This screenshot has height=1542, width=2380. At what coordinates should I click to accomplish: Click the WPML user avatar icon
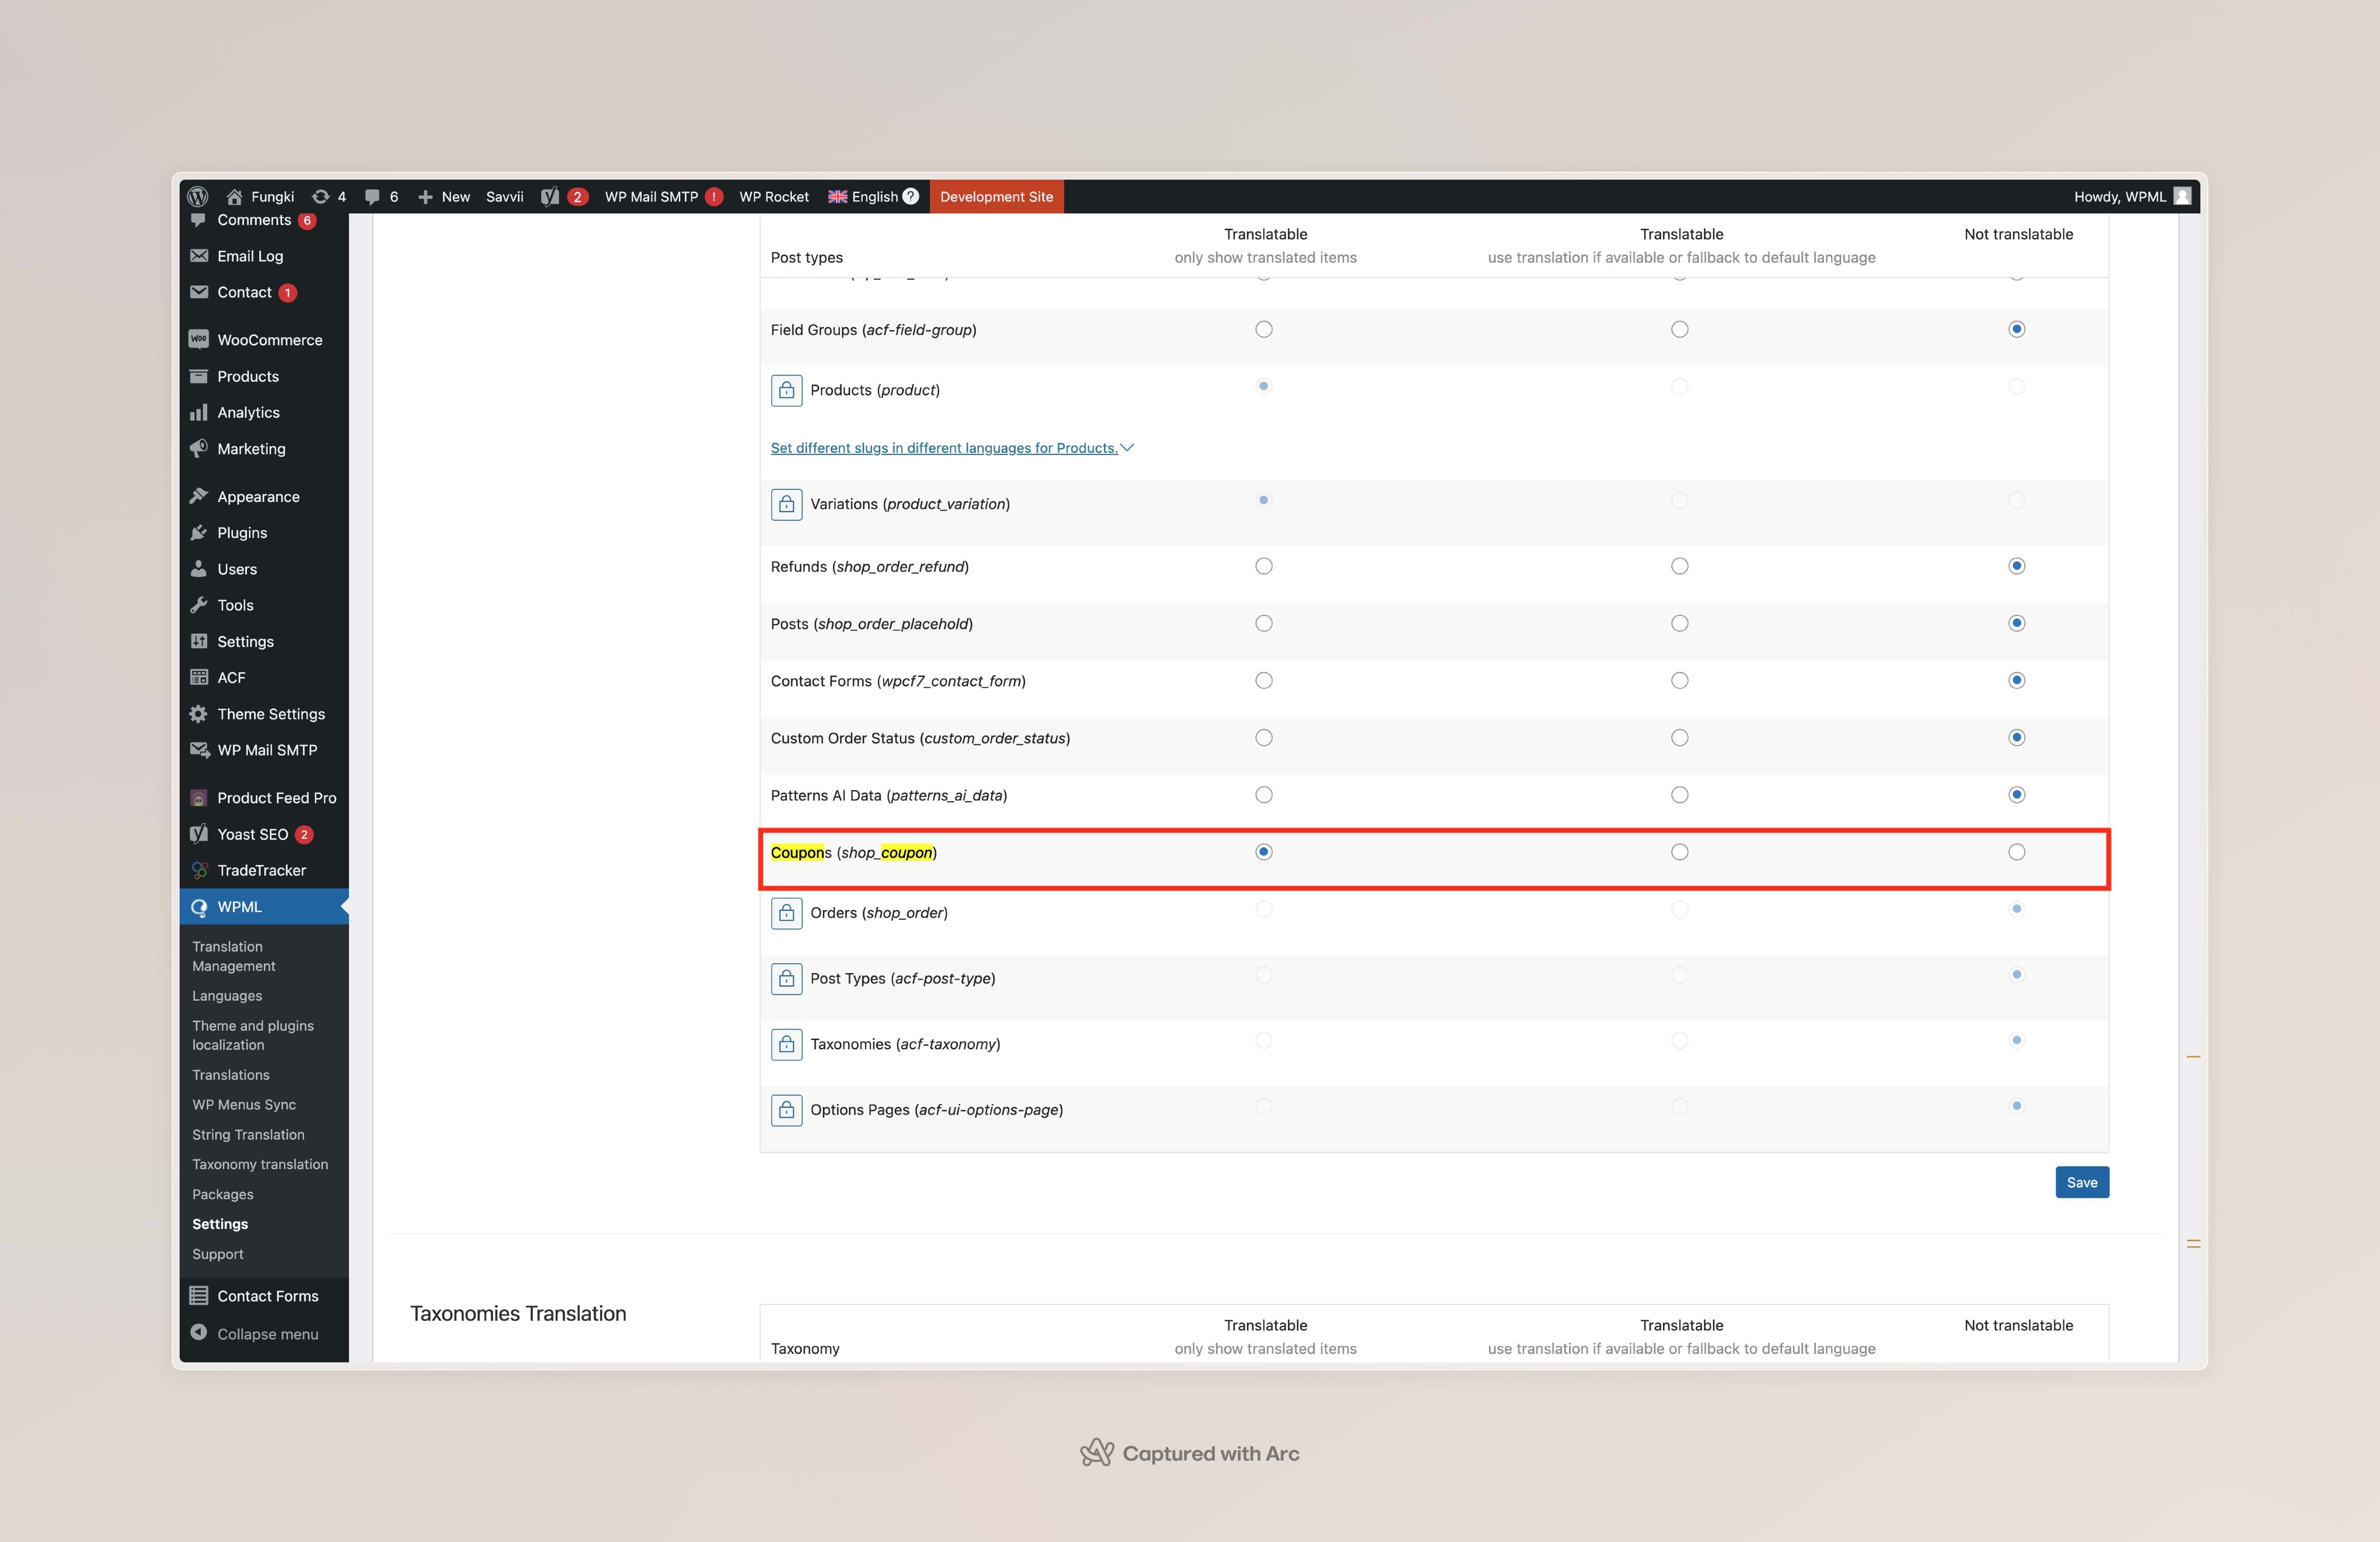[x=2183, y=196]
